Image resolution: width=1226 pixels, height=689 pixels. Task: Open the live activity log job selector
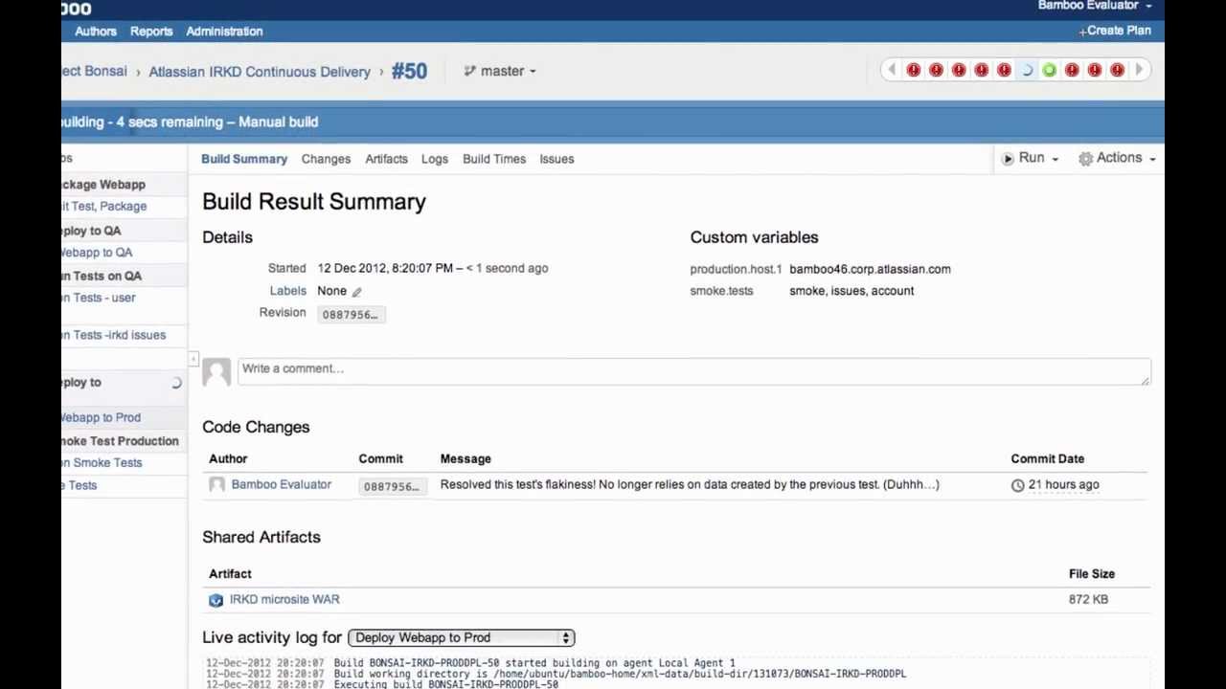(461, 637)
